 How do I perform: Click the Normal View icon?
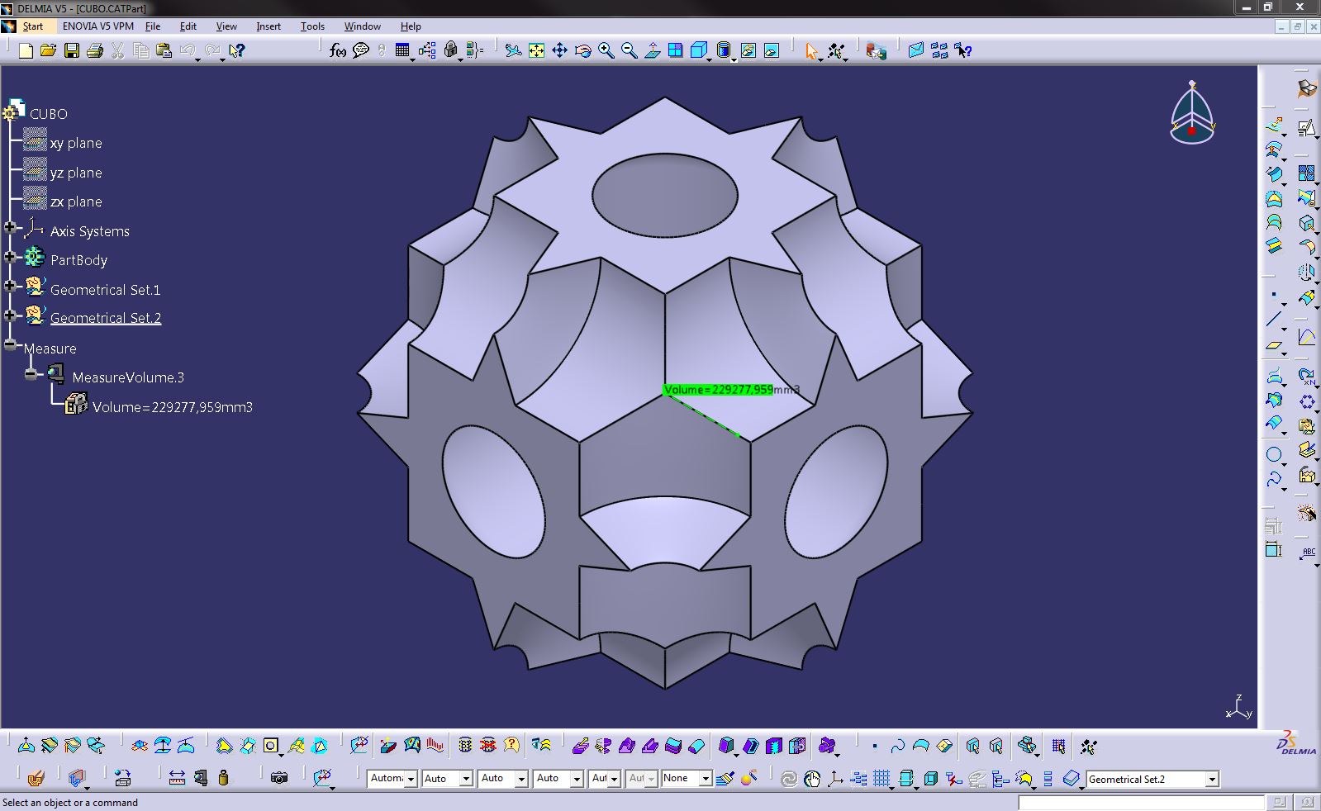click(653, 51)
